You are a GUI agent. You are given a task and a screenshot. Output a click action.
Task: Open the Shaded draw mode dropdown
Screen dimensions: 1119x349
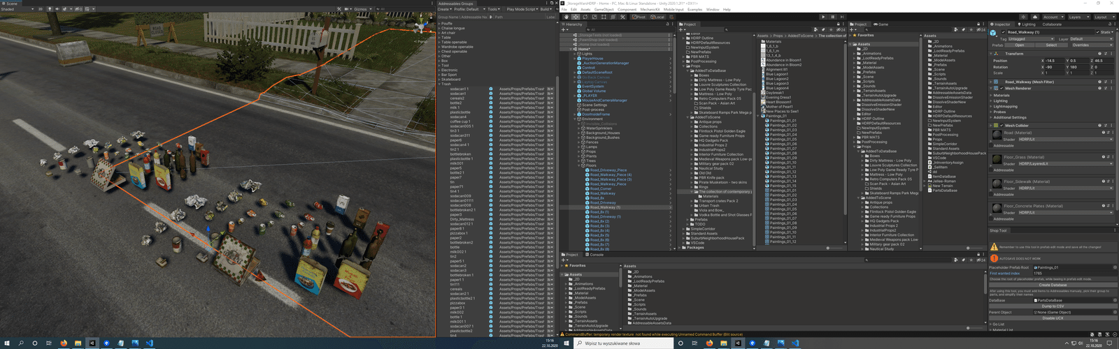[17, 9]
